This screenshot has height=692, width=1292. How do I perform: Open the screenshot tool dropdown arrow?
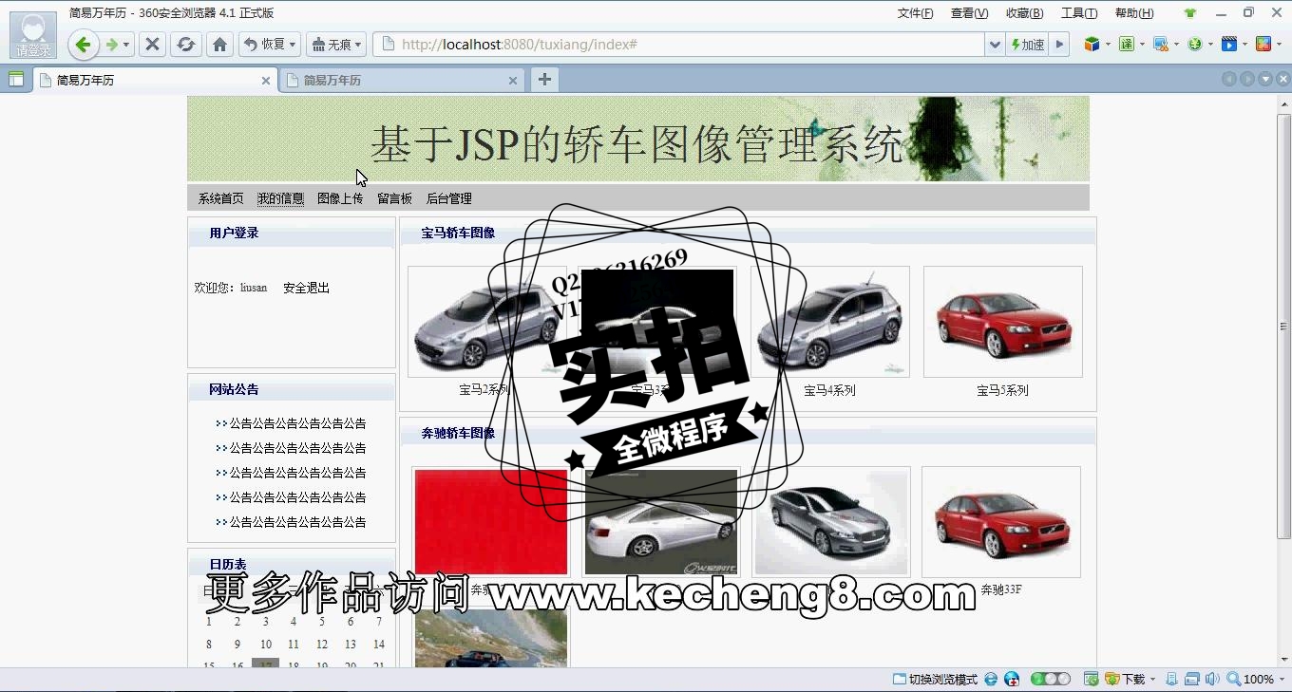[1176, 45]
